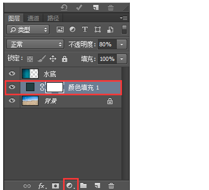Filter for type layers with T icon
Viewport: 209px width, 190px height.
coord(85,29)
